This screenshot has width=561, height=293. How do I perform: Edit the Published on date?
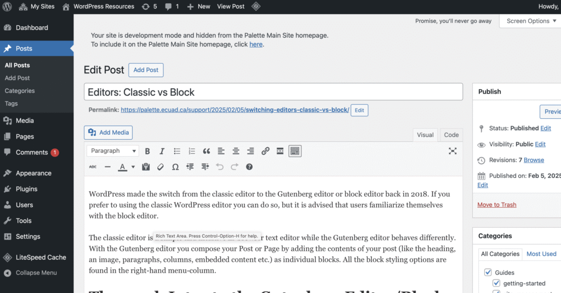point(483,185)
